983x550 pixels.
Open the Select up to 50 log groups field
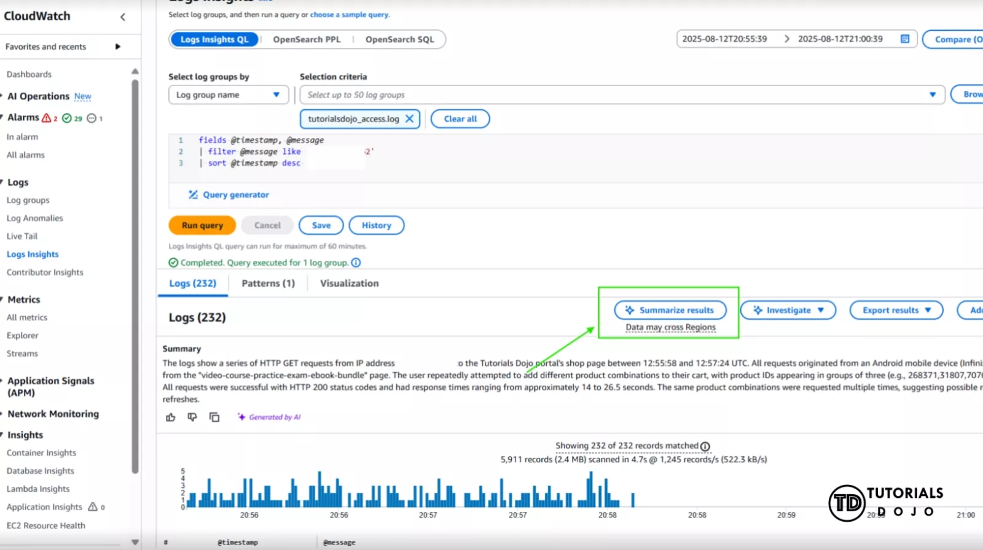622,95
